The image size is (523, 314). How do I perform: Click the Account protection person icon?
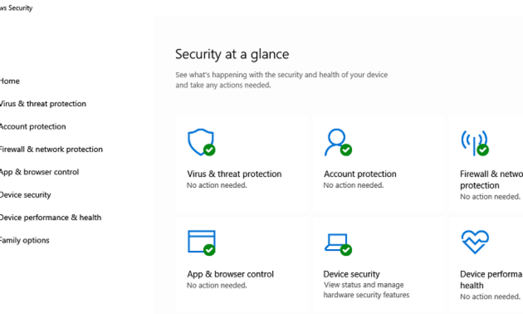[336, 141]
